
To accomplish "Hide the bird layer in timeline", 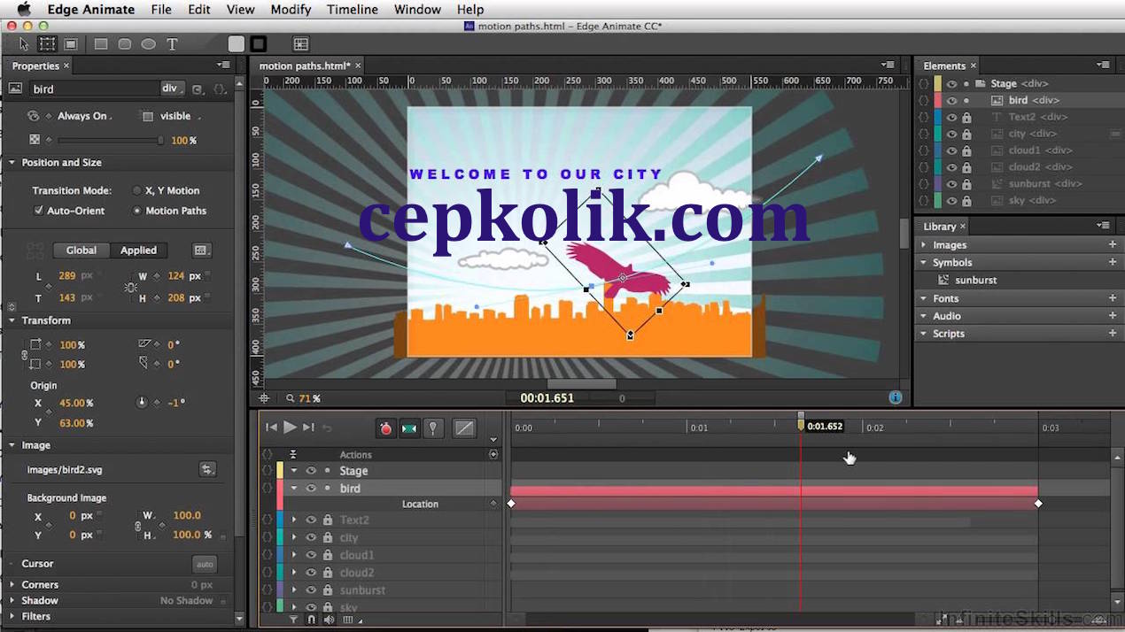I will [x=311, y=489].
